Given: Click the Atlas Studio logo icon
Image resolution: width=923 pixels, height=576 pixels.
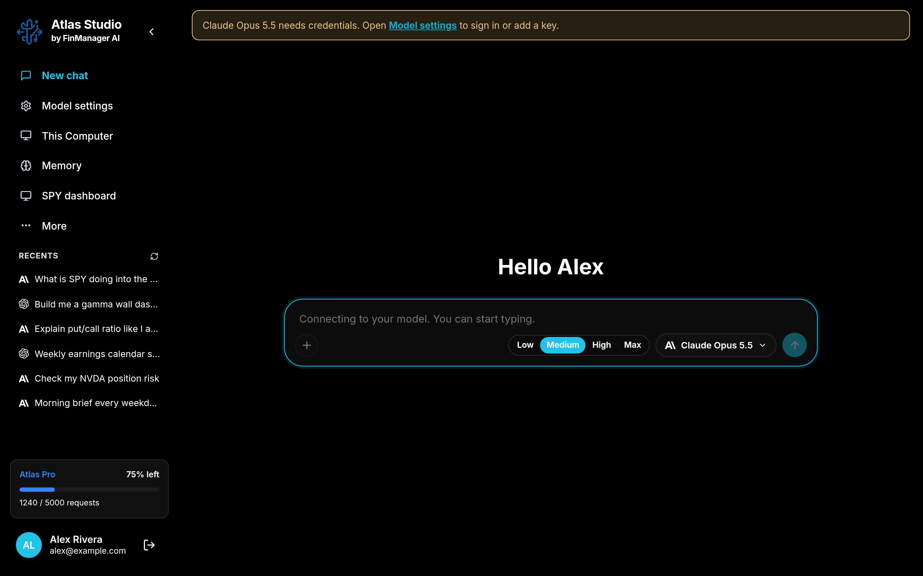Looking at the screenshot, I should [x=29, y=32].
